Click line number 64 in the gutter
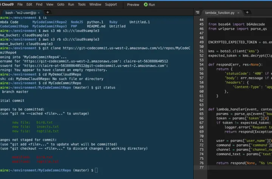Image resolution: width=272 pixels, height=179 pixels. coord(201,109)
